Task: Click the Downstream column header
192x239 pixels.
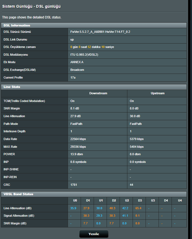Action: (x=98, y=93)
